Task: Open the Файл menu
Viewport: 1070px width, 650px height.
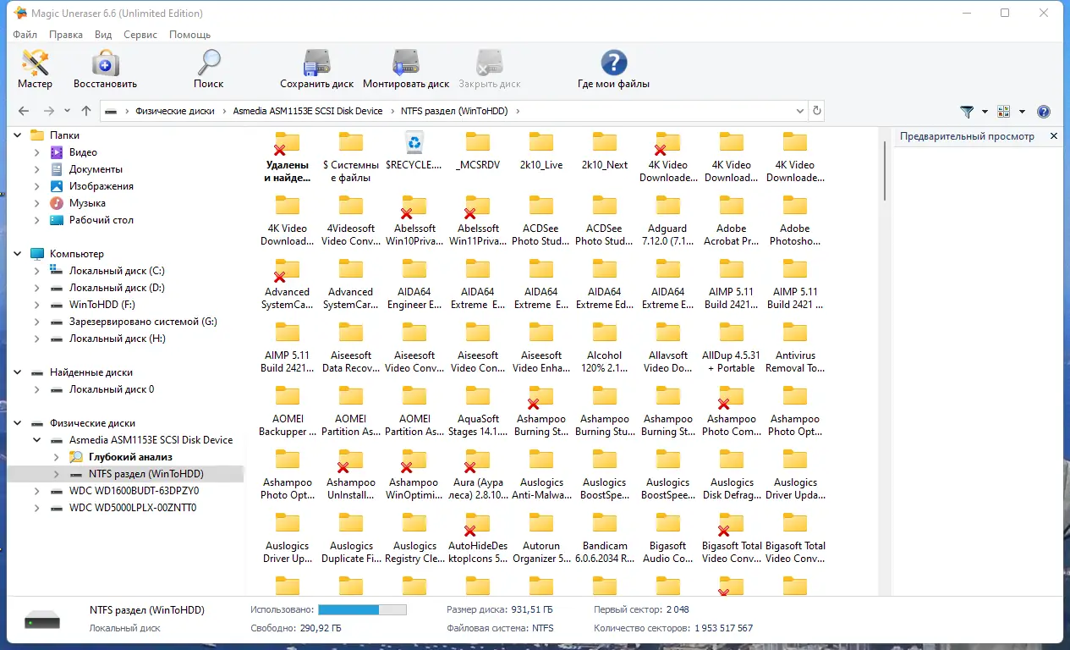Action: pyautogui.click(x=25, y=35)
